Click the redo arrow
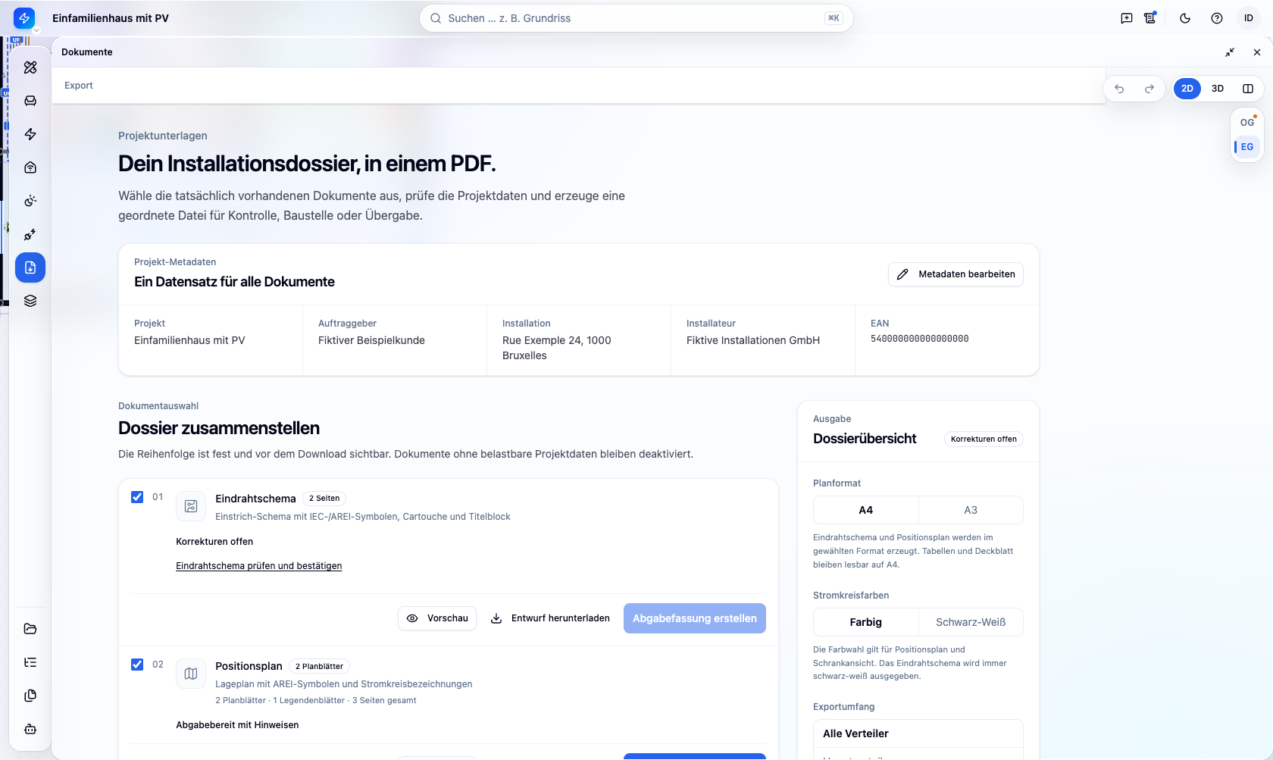 pyautogui.click(x=1149, y=89)
